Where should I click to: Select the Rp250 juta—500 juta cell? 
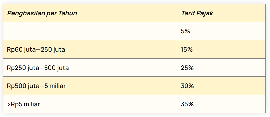coord(90,68)
